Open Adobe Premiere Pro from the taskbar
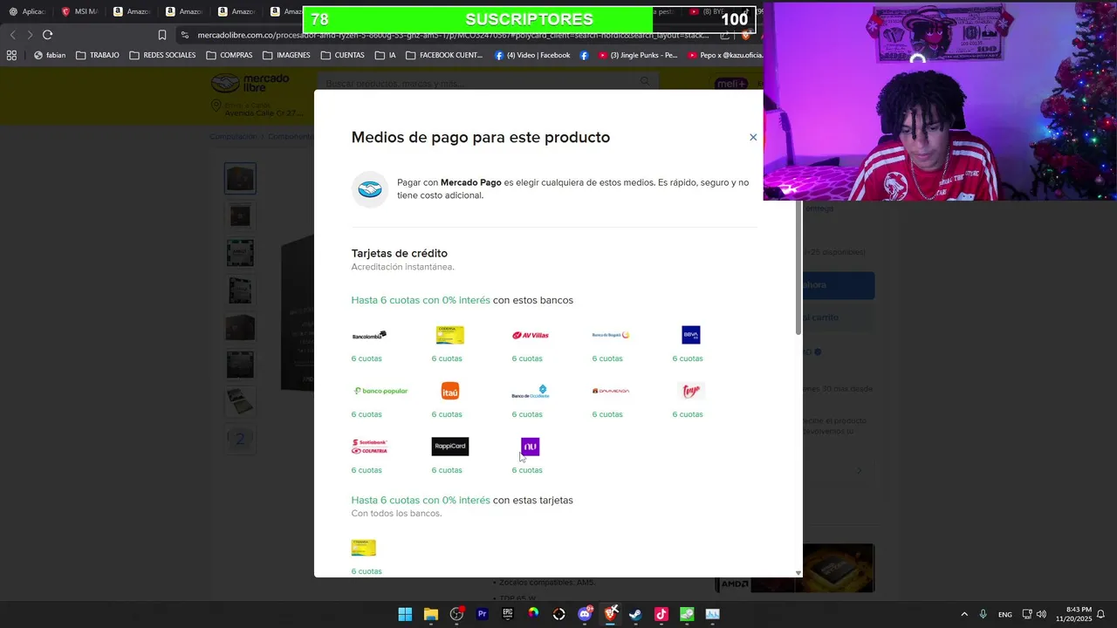The height and width of the screenshot is (628, 1117). pyautogui.click(x=483, y=614)
